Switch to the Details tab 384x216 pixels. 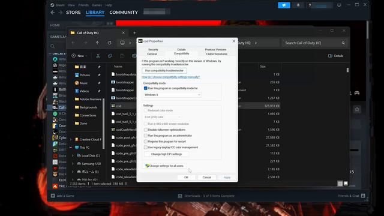pos(181,49)
